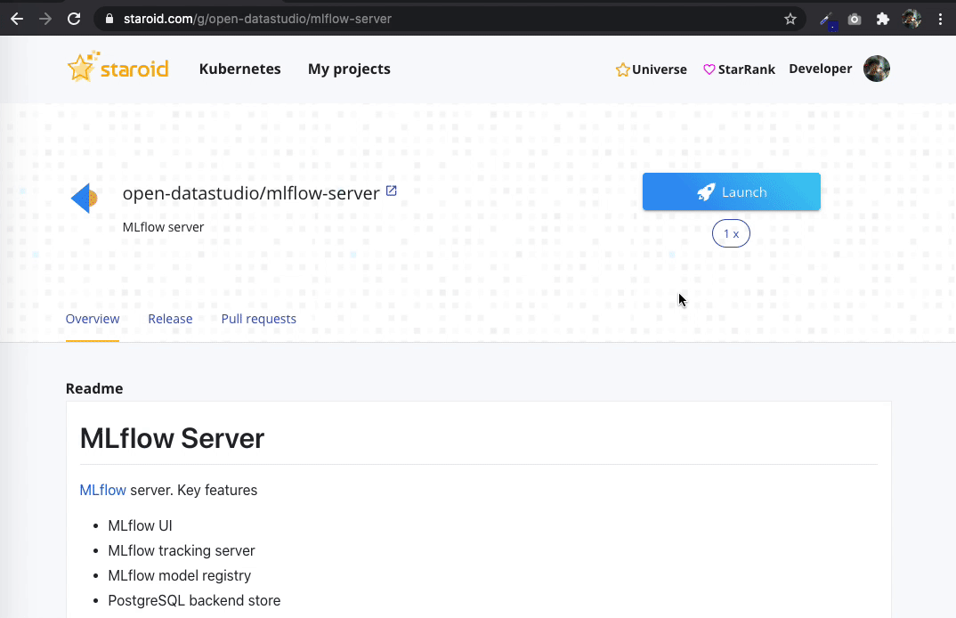Open the Pull requests tab

tap(258, 318)
